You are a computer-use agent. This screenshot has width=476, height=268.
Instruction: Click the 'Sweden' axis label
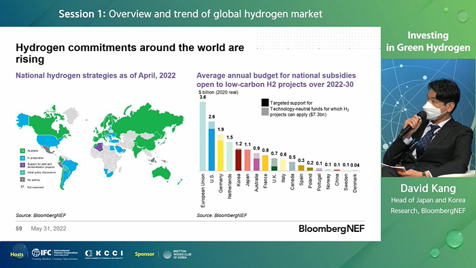click(345, 182)
